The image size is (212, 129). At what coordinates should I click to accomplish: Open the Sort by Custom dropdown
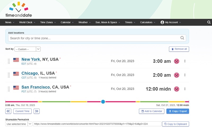28,49
